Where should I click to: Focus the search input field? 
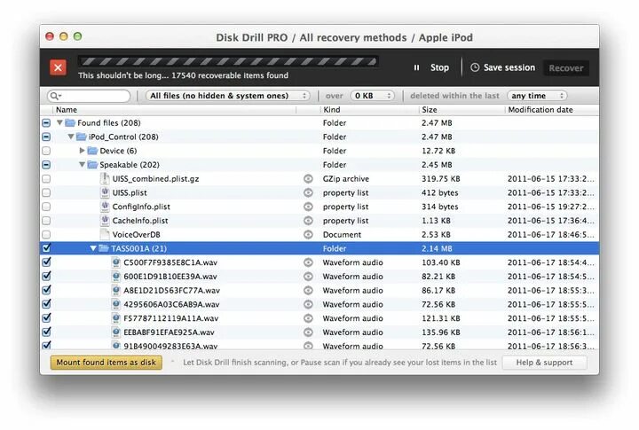pyautogui.click(x=89, y=96)
